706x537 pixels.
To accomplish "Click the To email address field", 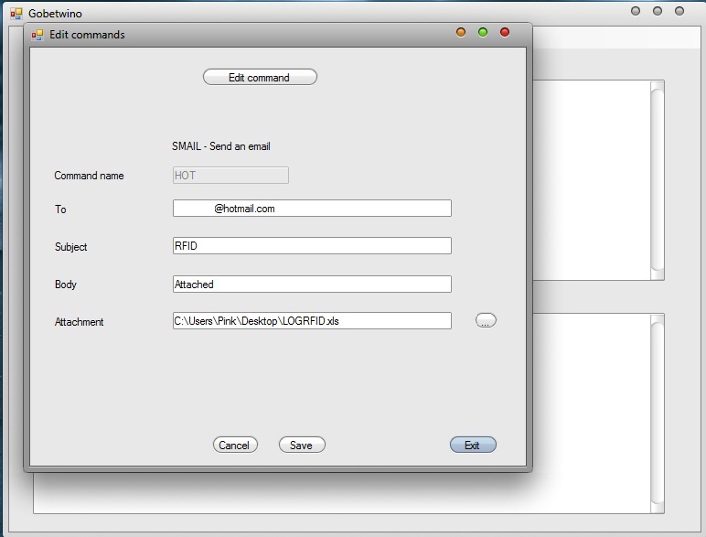I will pyautogui.click(x=312, y=209).
